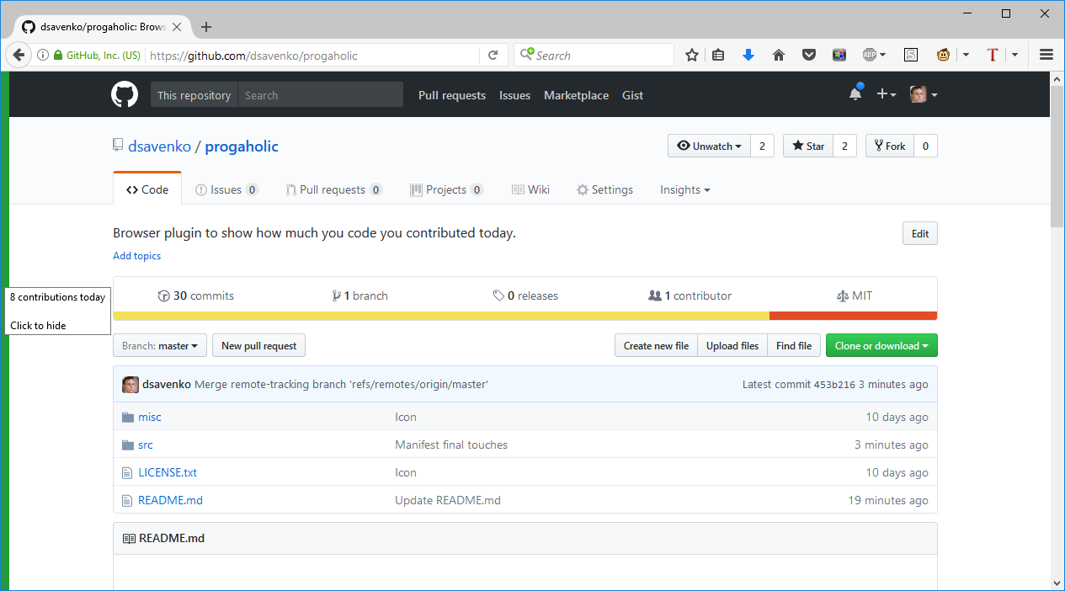Open the Branch: master dropdown
The width and height of the screenshot is (1065, 591).
click(x=160, y=346)
